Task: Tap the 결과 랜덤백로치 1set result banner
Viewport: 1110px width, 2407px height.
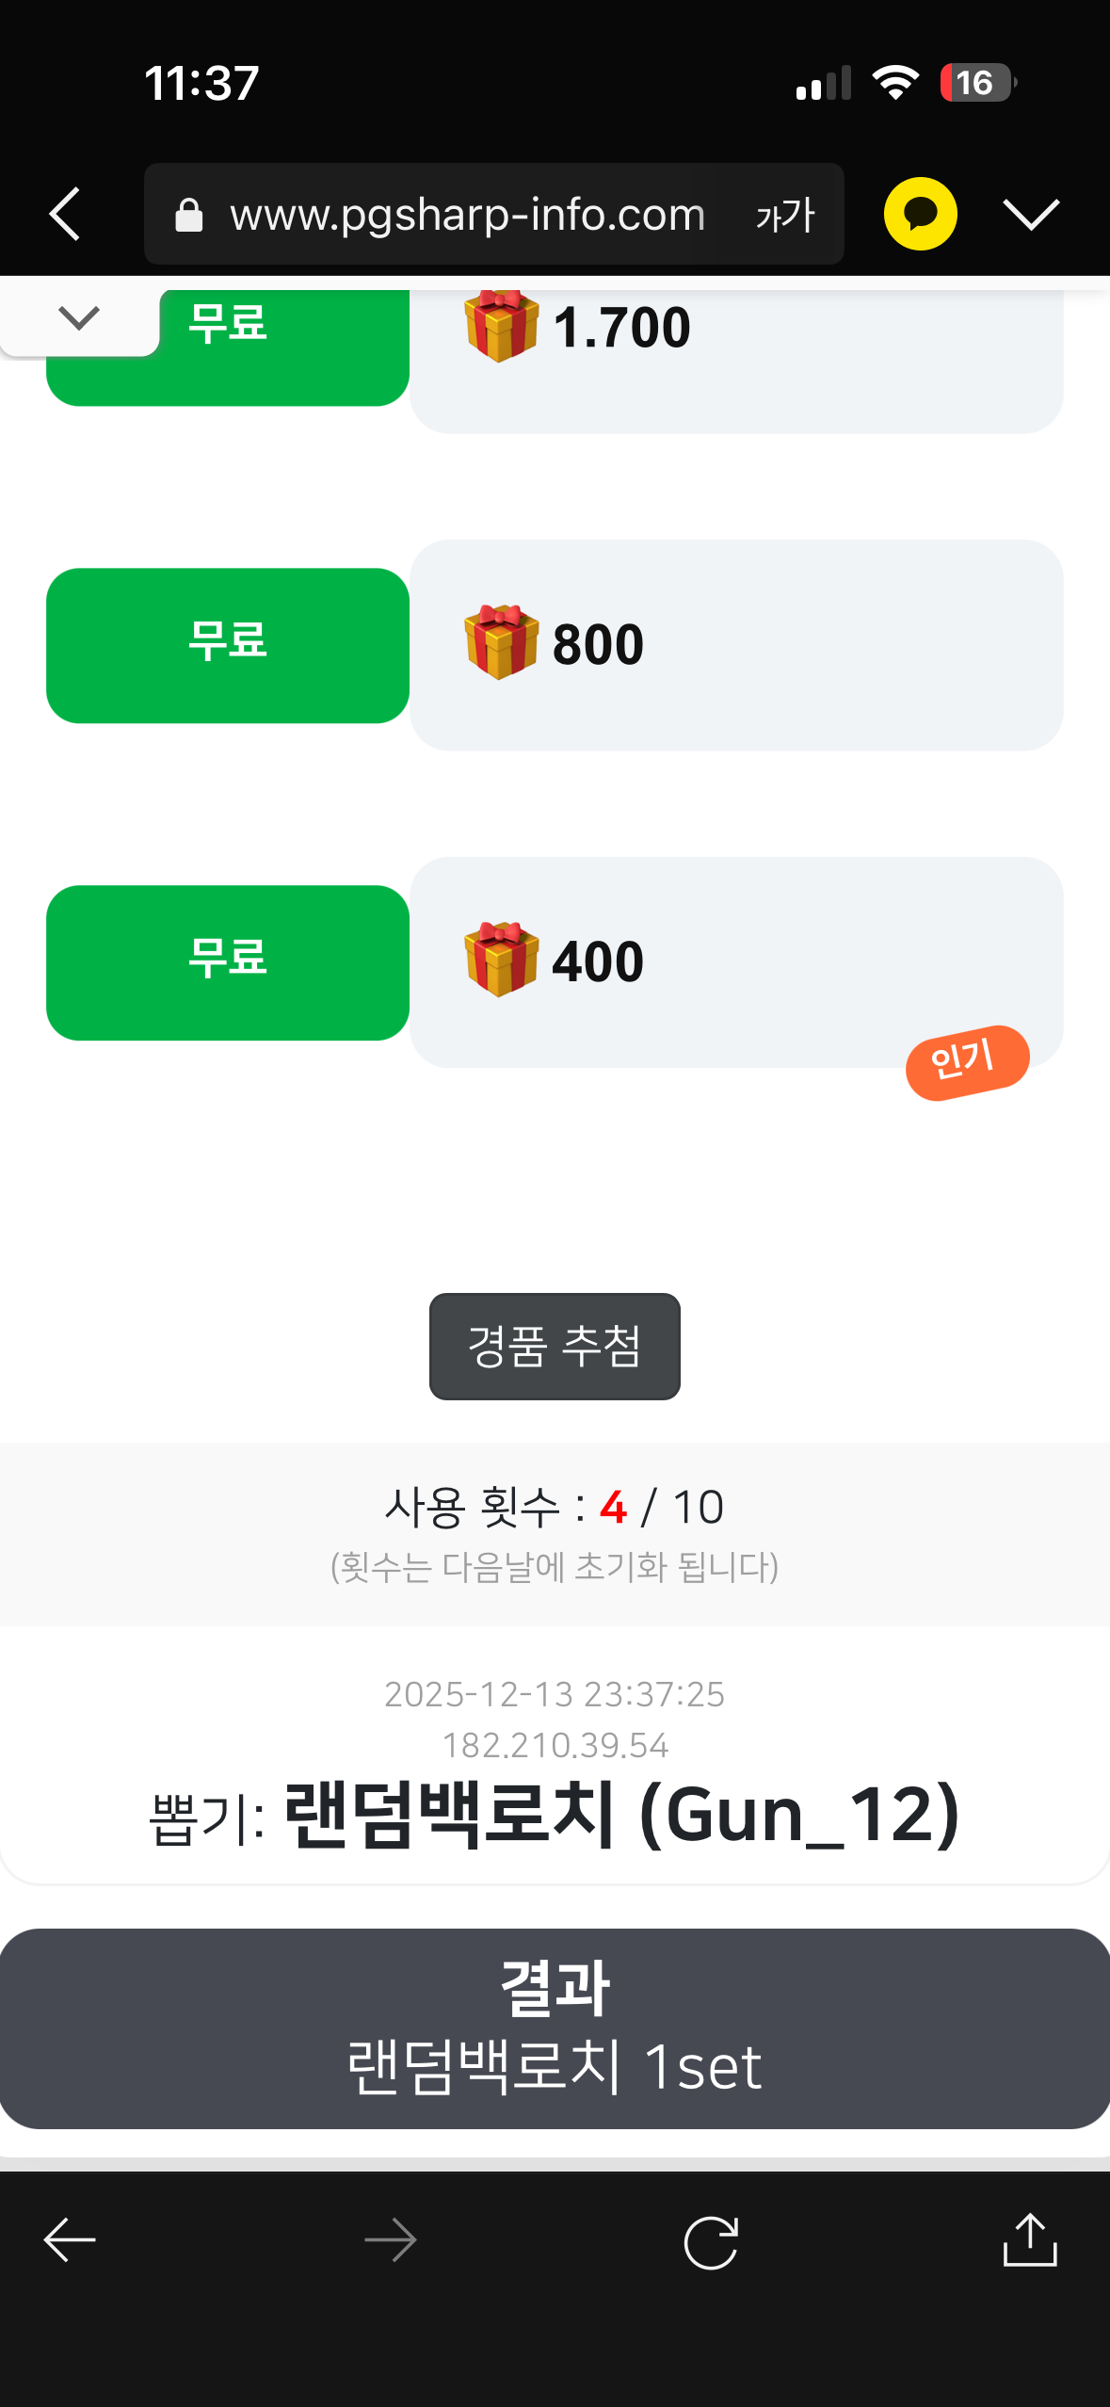Action: pyautogui.click(x=555, y=2027)
